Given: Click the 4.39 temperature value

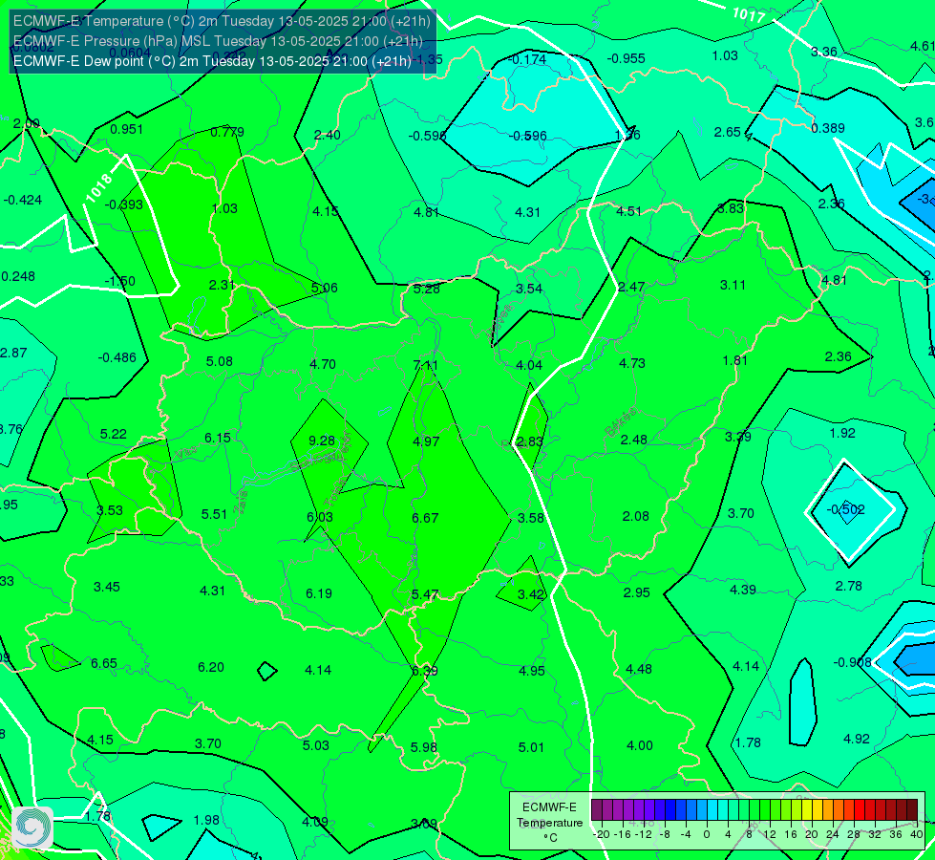Looking at the screenshot, I should 743,590.
